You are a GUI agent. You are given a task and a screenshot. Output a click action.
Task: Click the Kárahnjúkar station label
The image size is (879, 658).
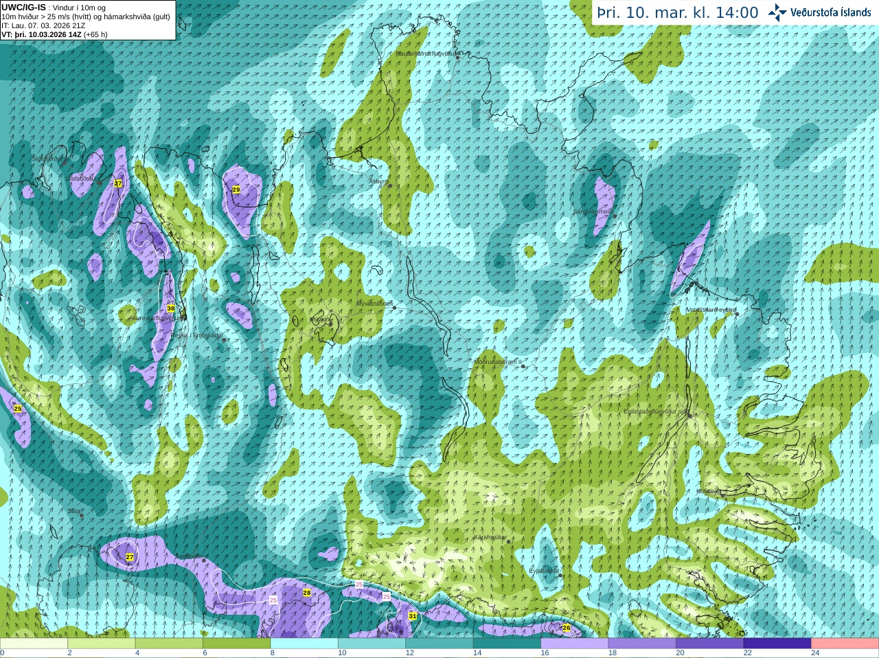click(490, 537)
